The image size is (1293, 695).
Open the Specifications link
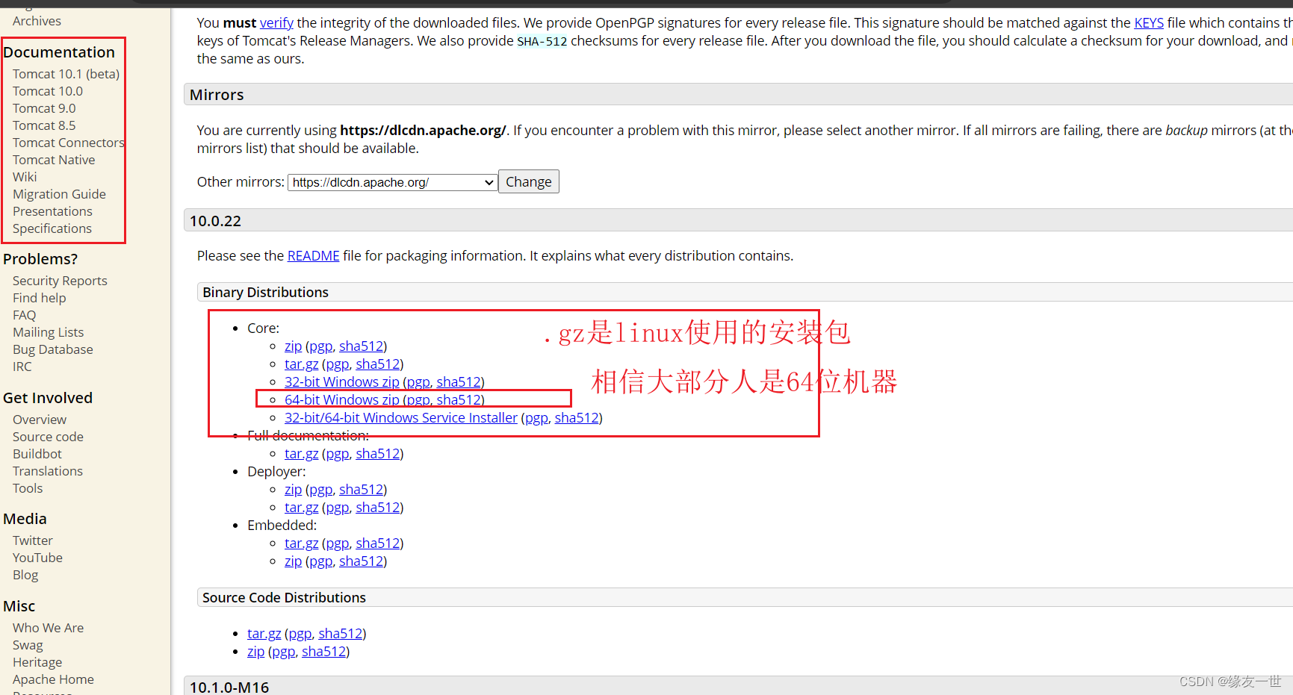coord(52,228)
